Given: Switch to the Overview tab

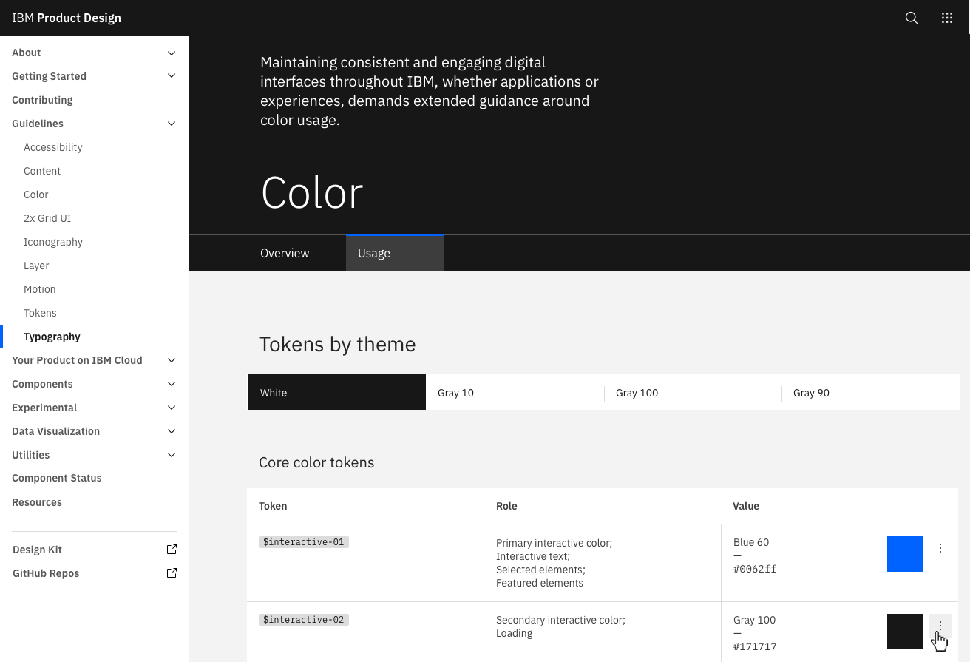Looking at the screenshot, I should pyautogui.click(x=285, y=253).
